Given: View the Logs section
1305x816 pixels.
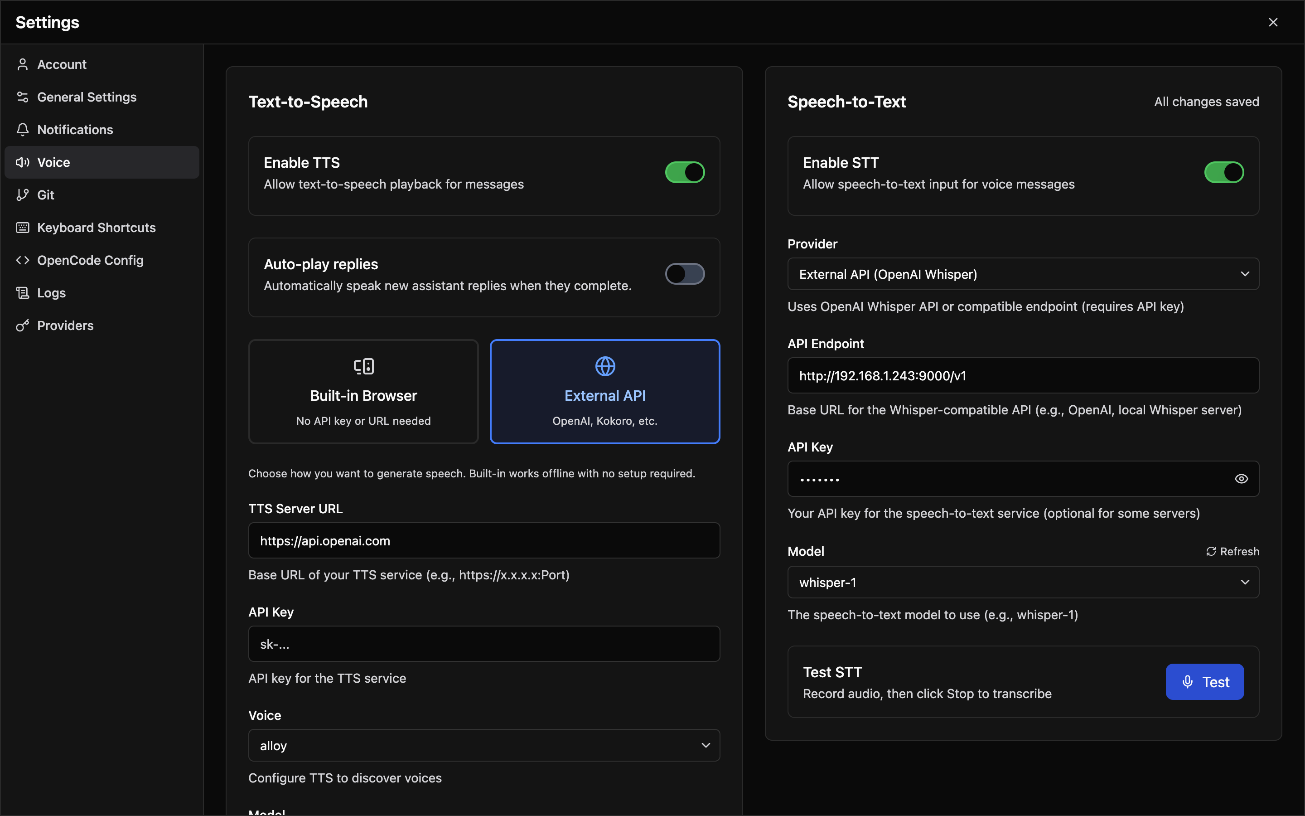Looking at the screenshot, I should [102, 293].
